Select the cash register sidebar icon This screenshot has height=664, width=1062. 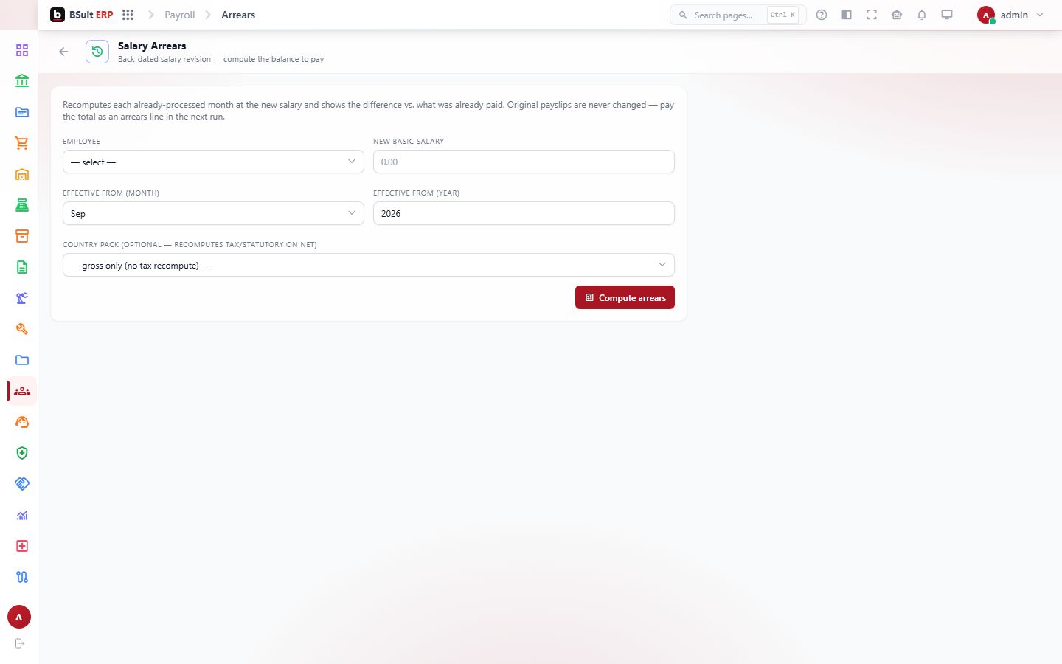click(22, 205)
